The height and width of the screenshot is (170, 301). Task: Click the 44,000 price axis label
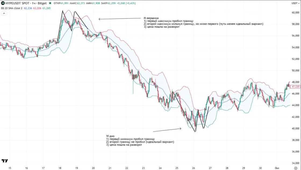[295, 105]
